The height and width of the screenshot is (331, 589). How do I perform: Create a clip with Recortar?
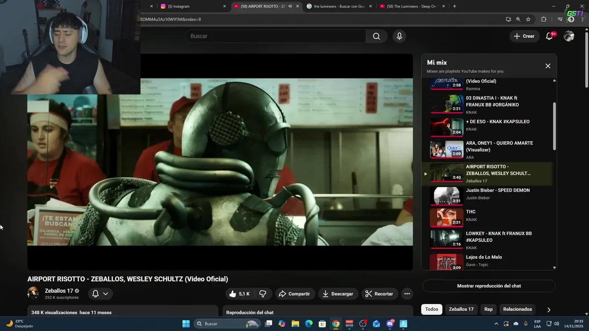click(x=379, y=294)
